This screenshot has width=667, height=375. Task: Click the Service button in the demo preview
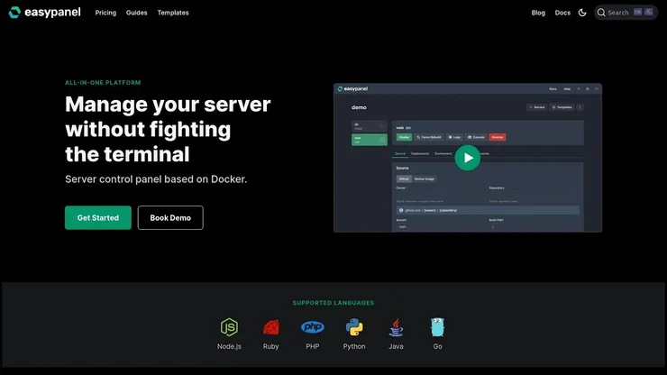(x=537, y=107)
